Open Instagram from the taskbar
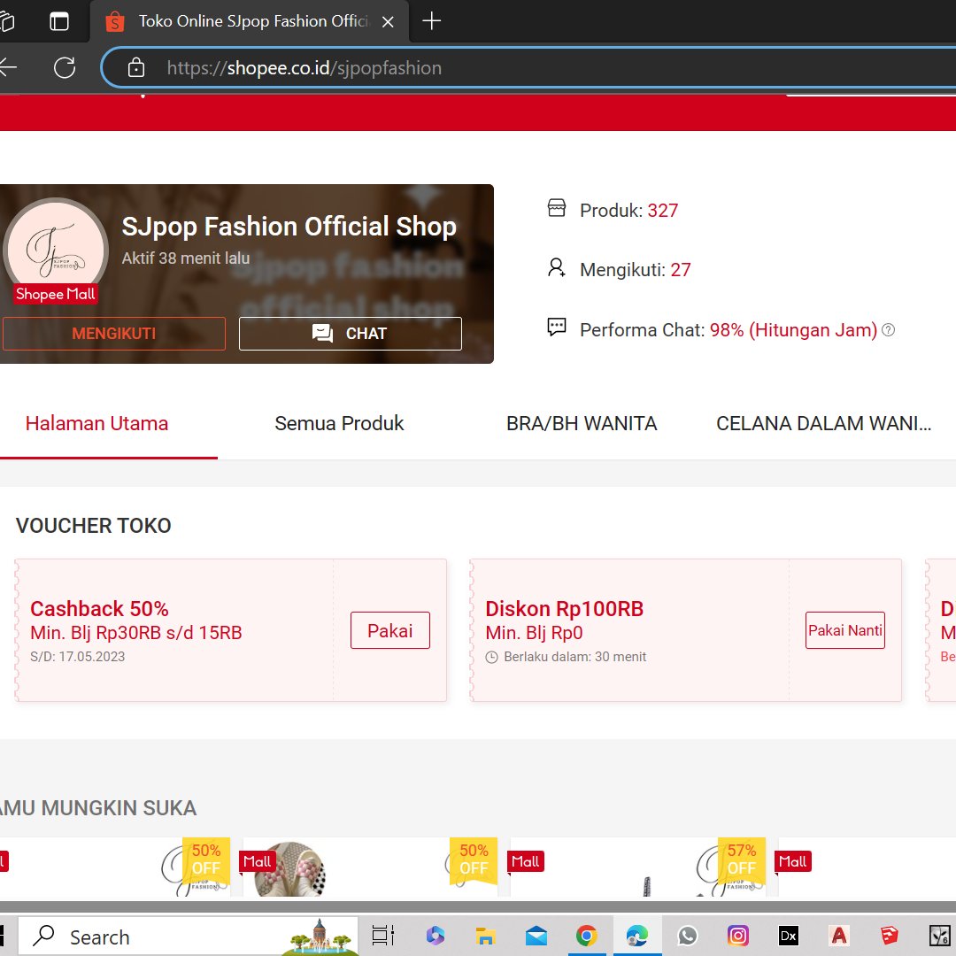956x956 pixels. pyautogui.click(x=737, y=936)
